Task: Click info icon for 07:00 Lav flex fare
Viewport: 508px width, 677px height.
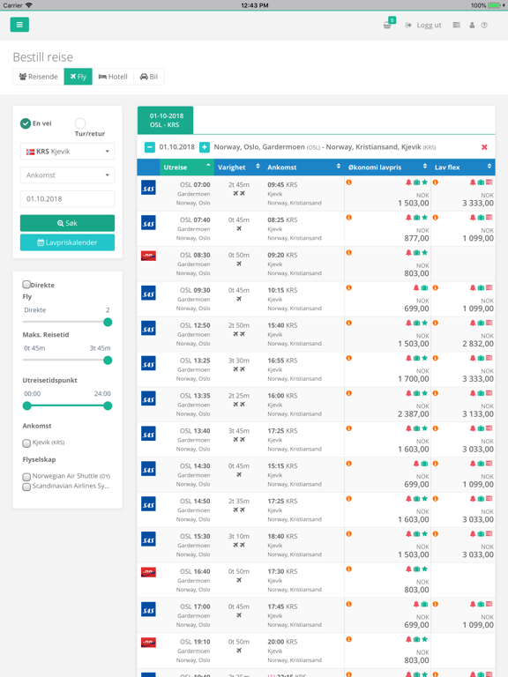Action: [x=436, y=182]
